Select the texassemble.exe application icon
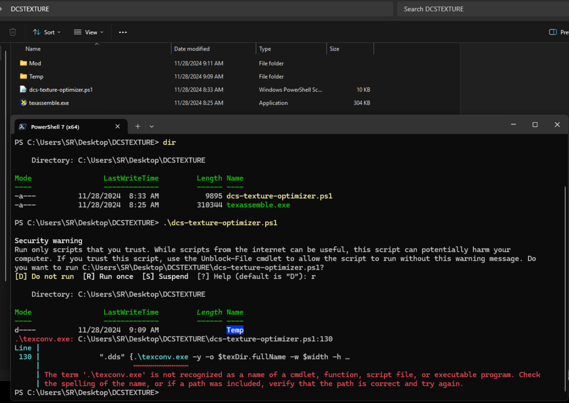The image size is (569, 403). click(x=23, y=103)
